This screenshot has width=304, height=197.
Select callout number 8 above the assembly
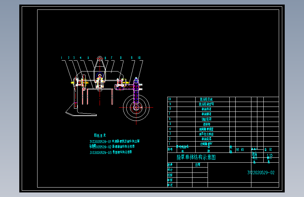pyautogui.click(x=121, y=57)
